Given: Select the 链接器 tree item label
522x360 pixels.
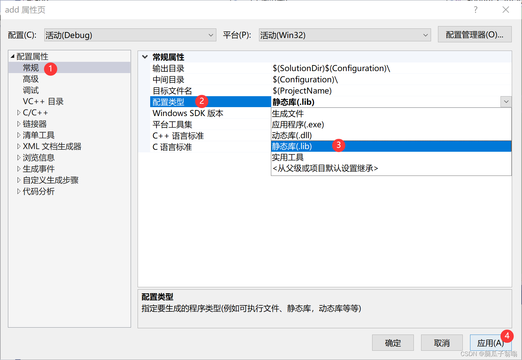Looking at the screenshot, I should tap(35, 124).
